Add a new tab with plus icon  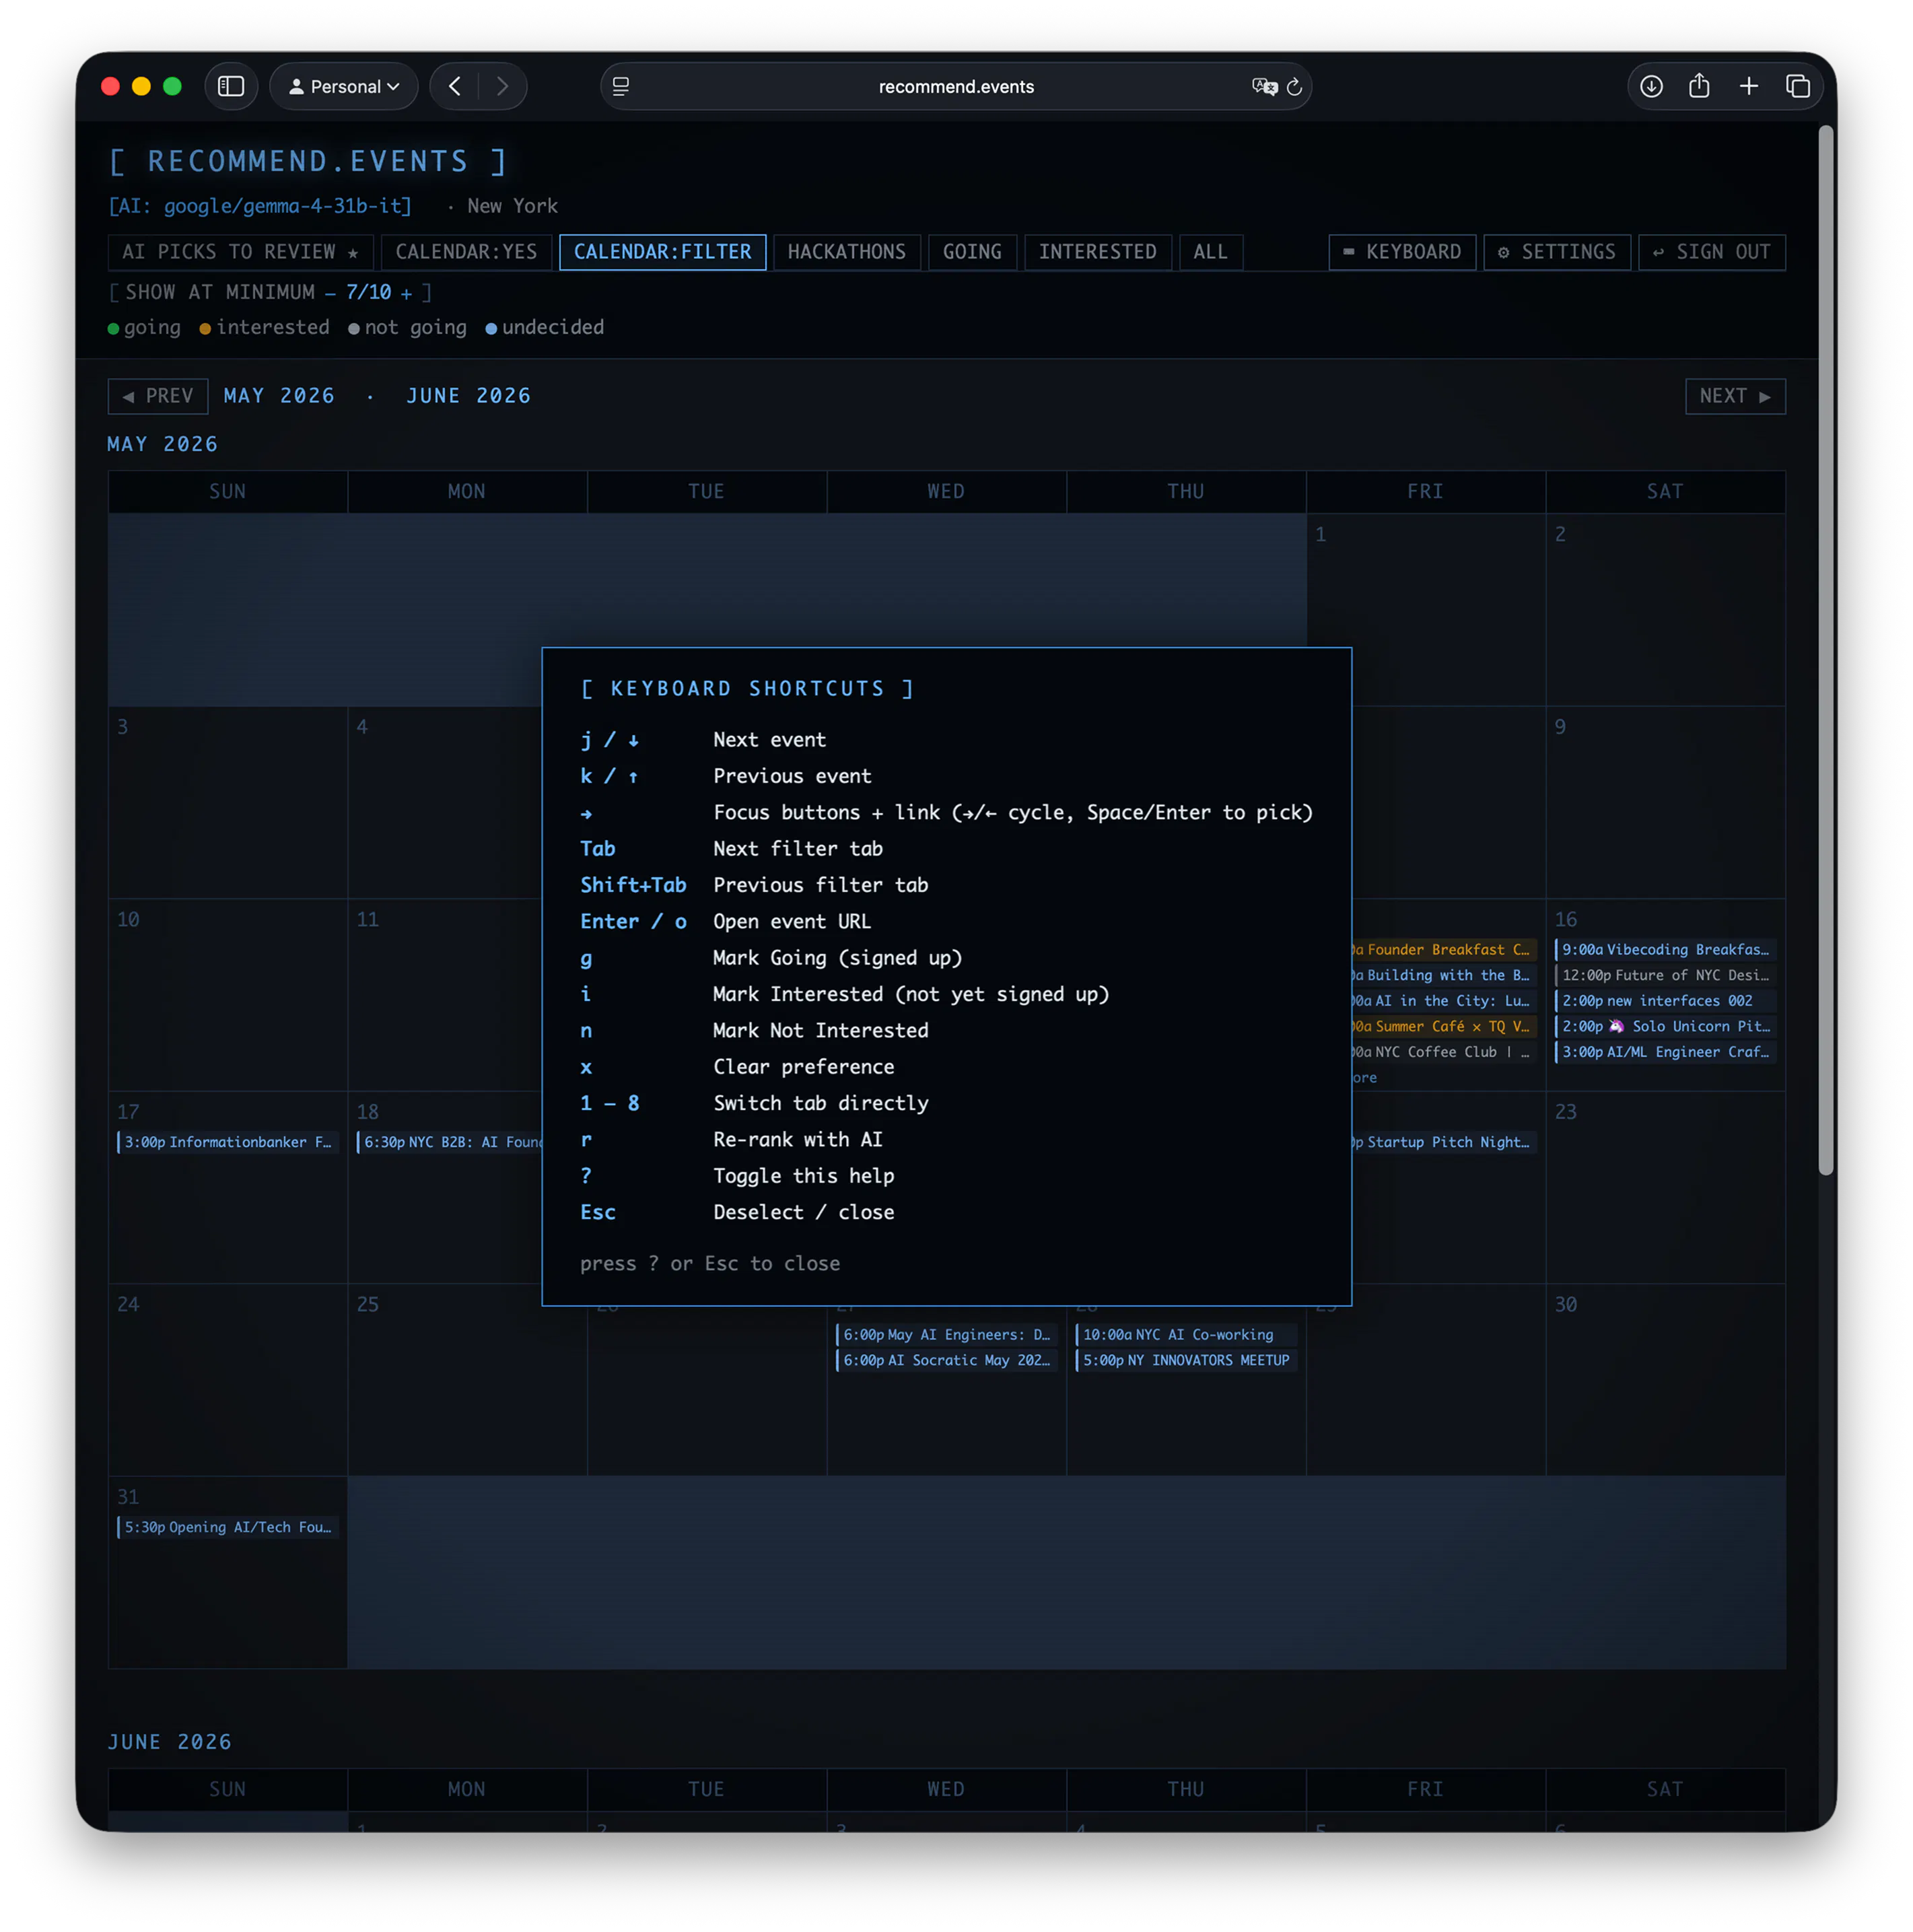click(1749, 87)
